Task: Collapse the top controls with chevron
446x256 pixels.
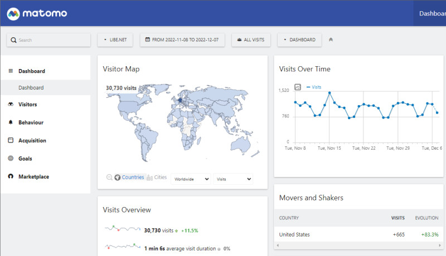Action: (x=331, y=40)
